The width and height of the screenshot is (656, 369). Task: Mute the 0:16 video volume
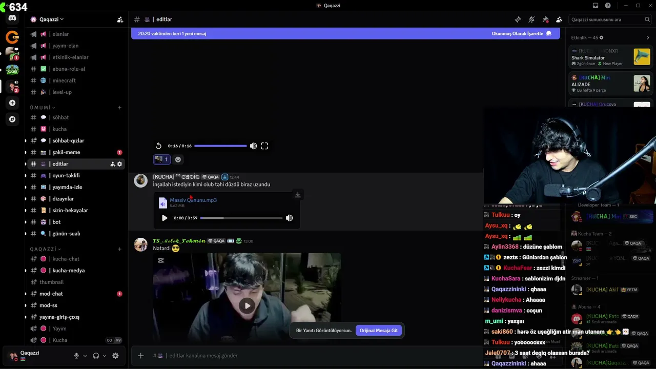pos(253,146)
